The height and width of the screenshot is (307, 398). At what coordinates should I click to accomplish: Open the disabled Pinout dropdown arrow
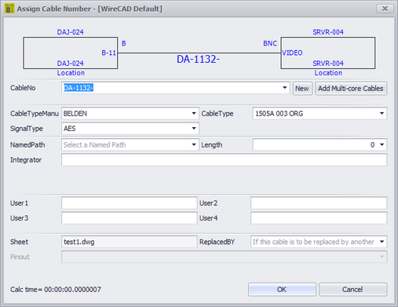[382, 257]
